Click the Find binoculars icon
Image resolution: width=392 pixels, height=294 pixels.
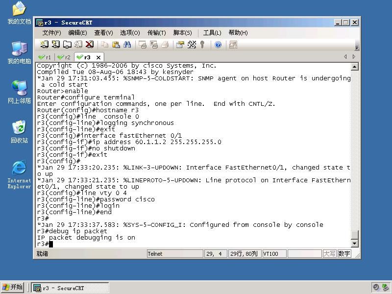click(127, 45)
